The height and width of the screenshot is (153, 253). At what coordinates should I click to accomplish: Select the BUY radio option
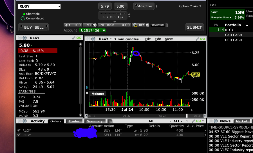[x=21, y=27]
